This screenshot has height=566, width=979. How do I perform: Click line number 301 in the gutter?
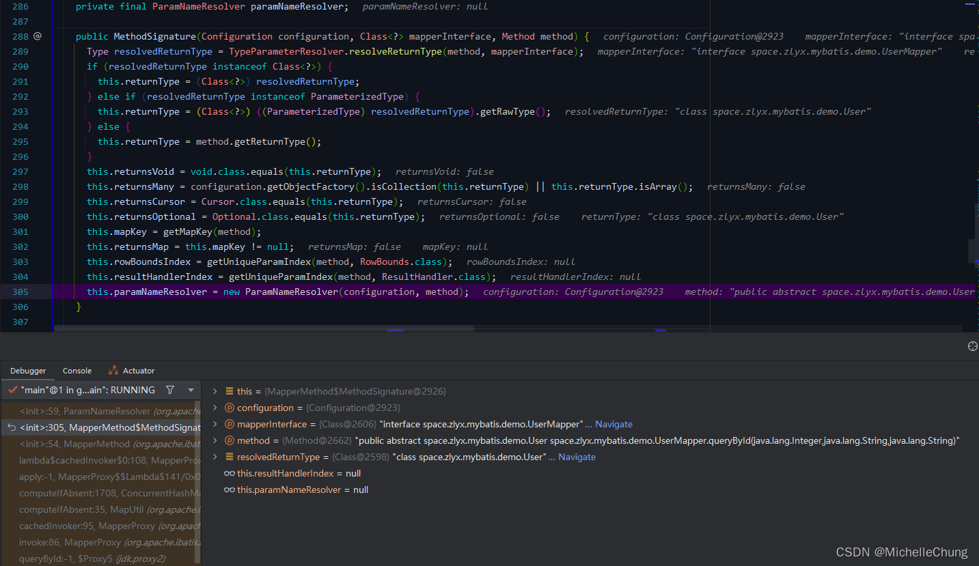20,231
